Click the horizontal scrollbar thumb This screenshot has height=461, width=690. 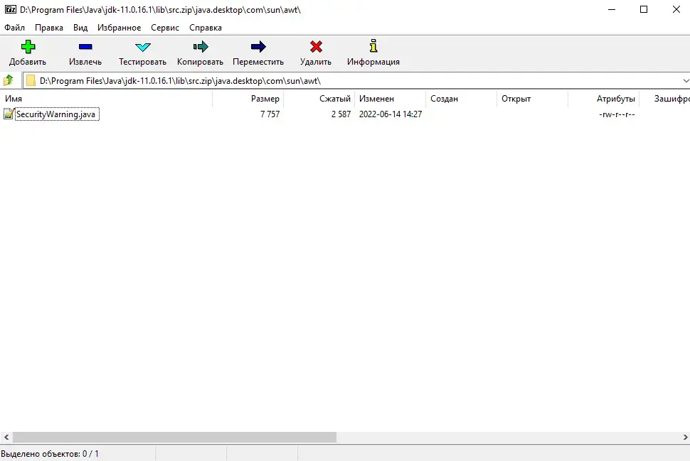pos(175,438)
